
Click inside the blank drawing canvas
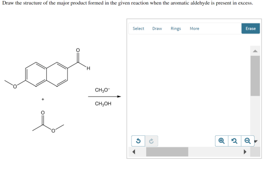tap(190, 84)
